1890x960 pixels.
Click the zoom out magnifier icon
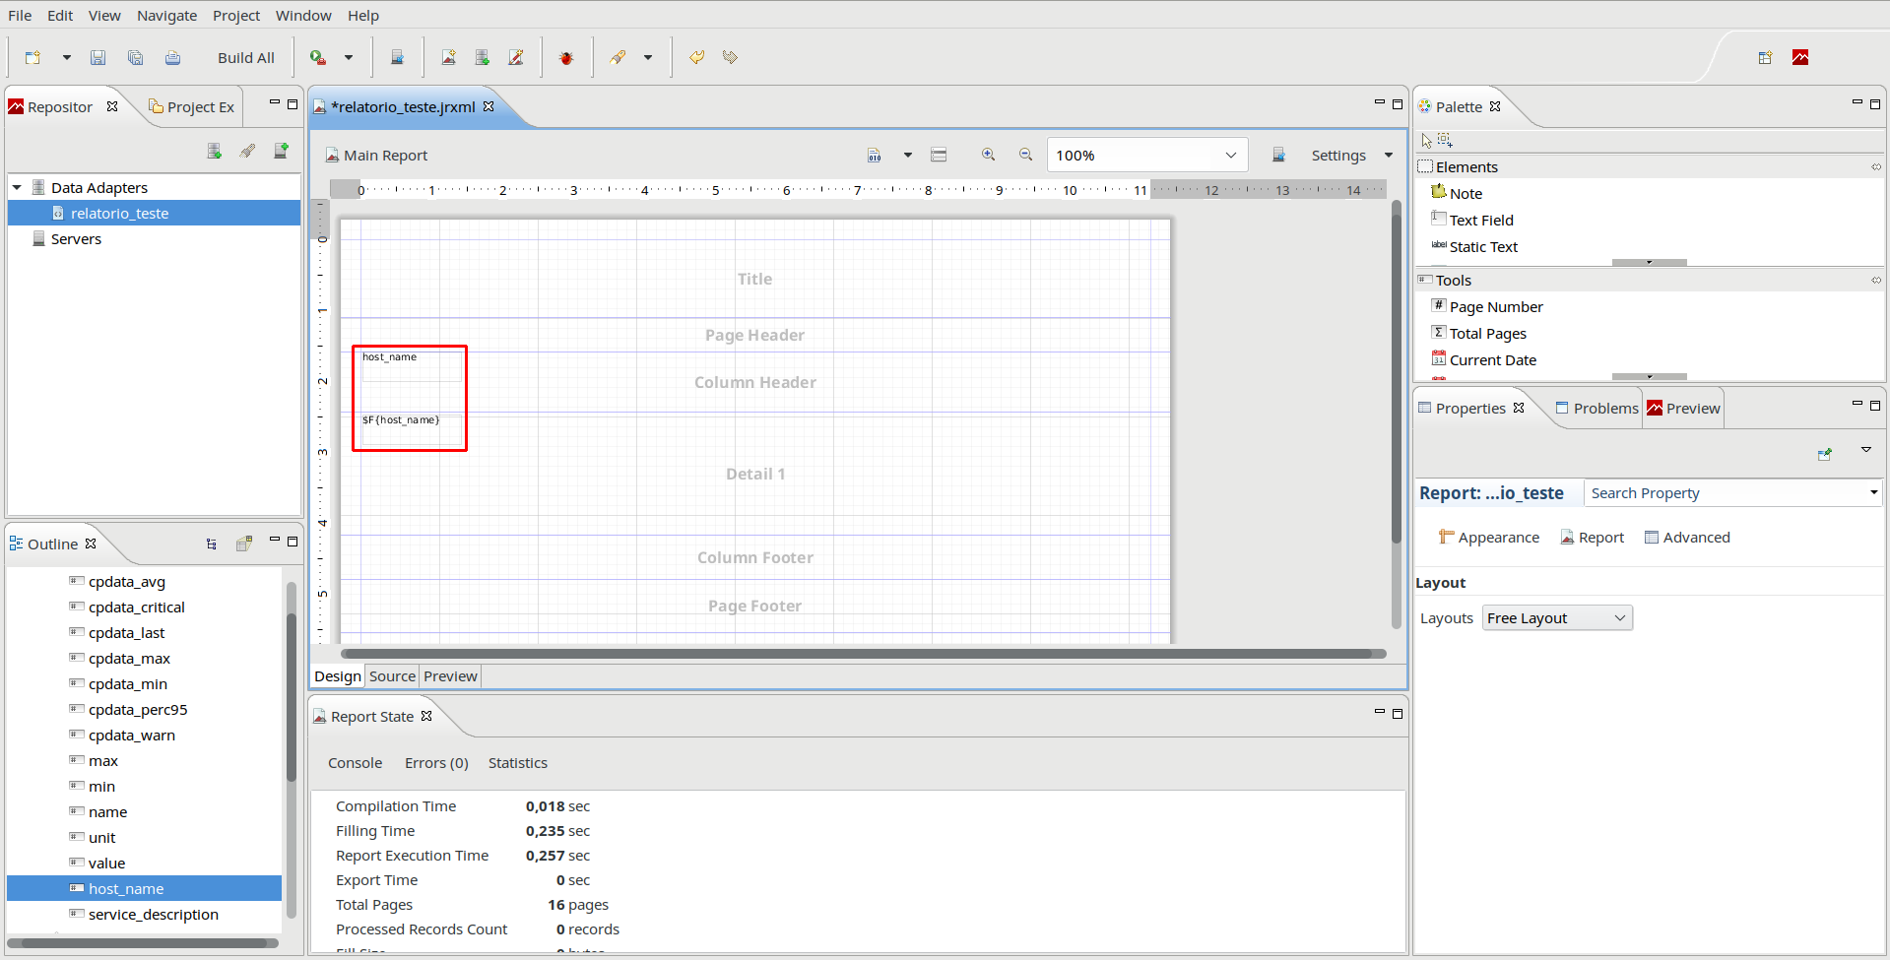coord(1025,156)
